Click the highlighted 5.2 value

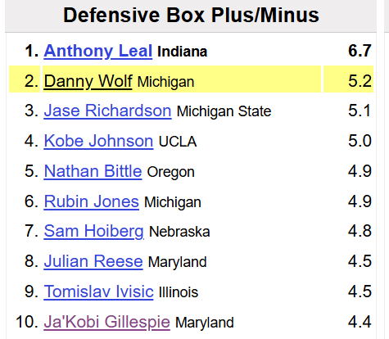(x=360, y=81)
